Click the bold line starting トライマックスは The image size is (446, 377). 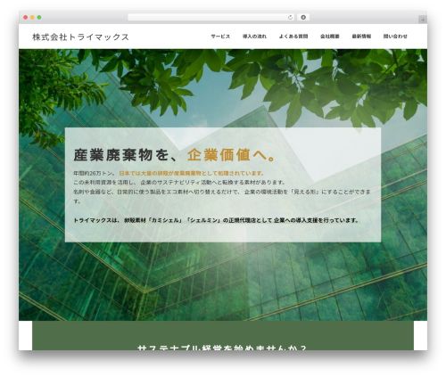216,220
